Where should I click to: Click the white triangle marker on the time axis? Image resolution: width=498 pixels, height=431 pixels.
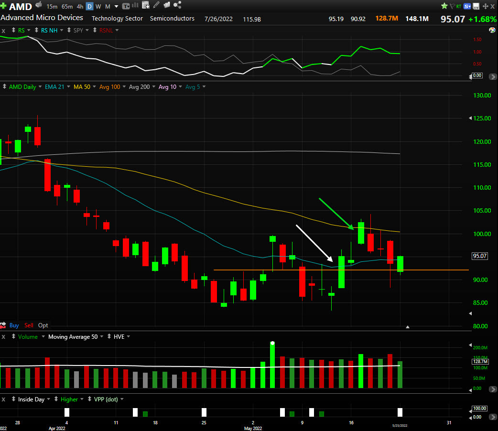coord(408,327)
